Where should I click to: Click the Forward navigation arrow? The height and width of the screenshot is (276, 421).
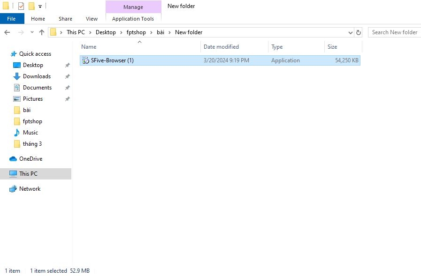[x=21, y=32]
